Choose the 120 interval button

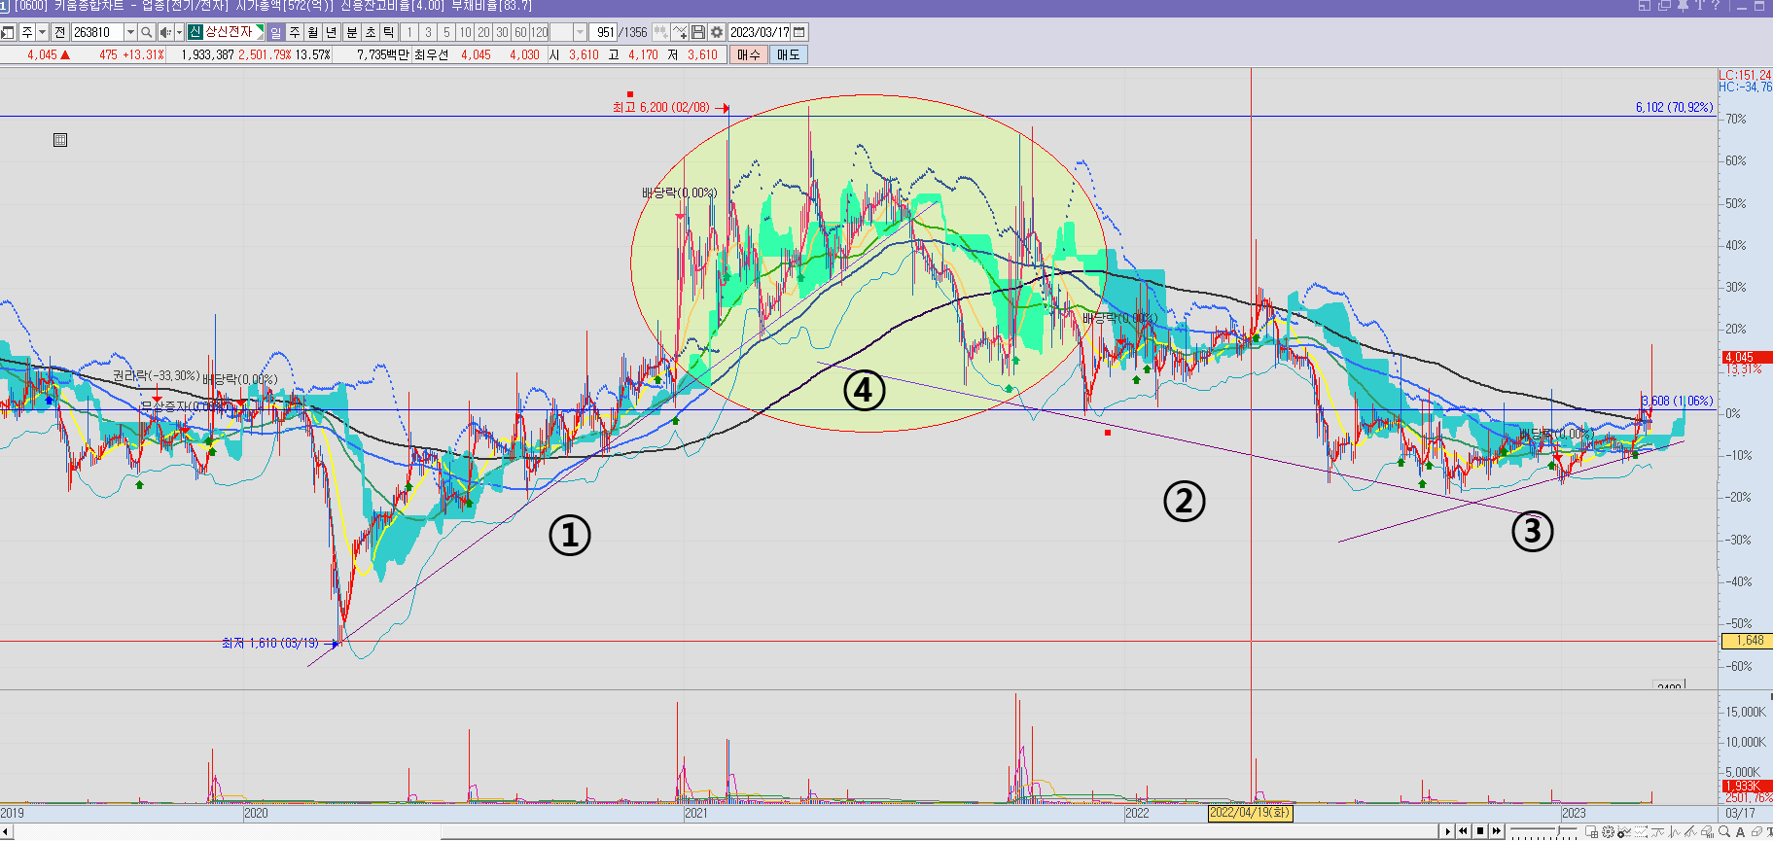[539, 32]
